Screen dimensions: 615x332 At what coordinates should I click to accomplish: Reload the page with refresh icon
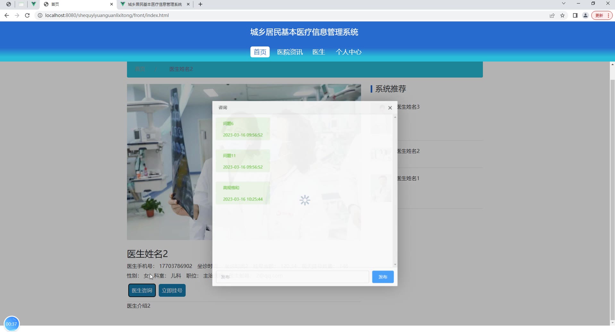click(x=27, y=15)
